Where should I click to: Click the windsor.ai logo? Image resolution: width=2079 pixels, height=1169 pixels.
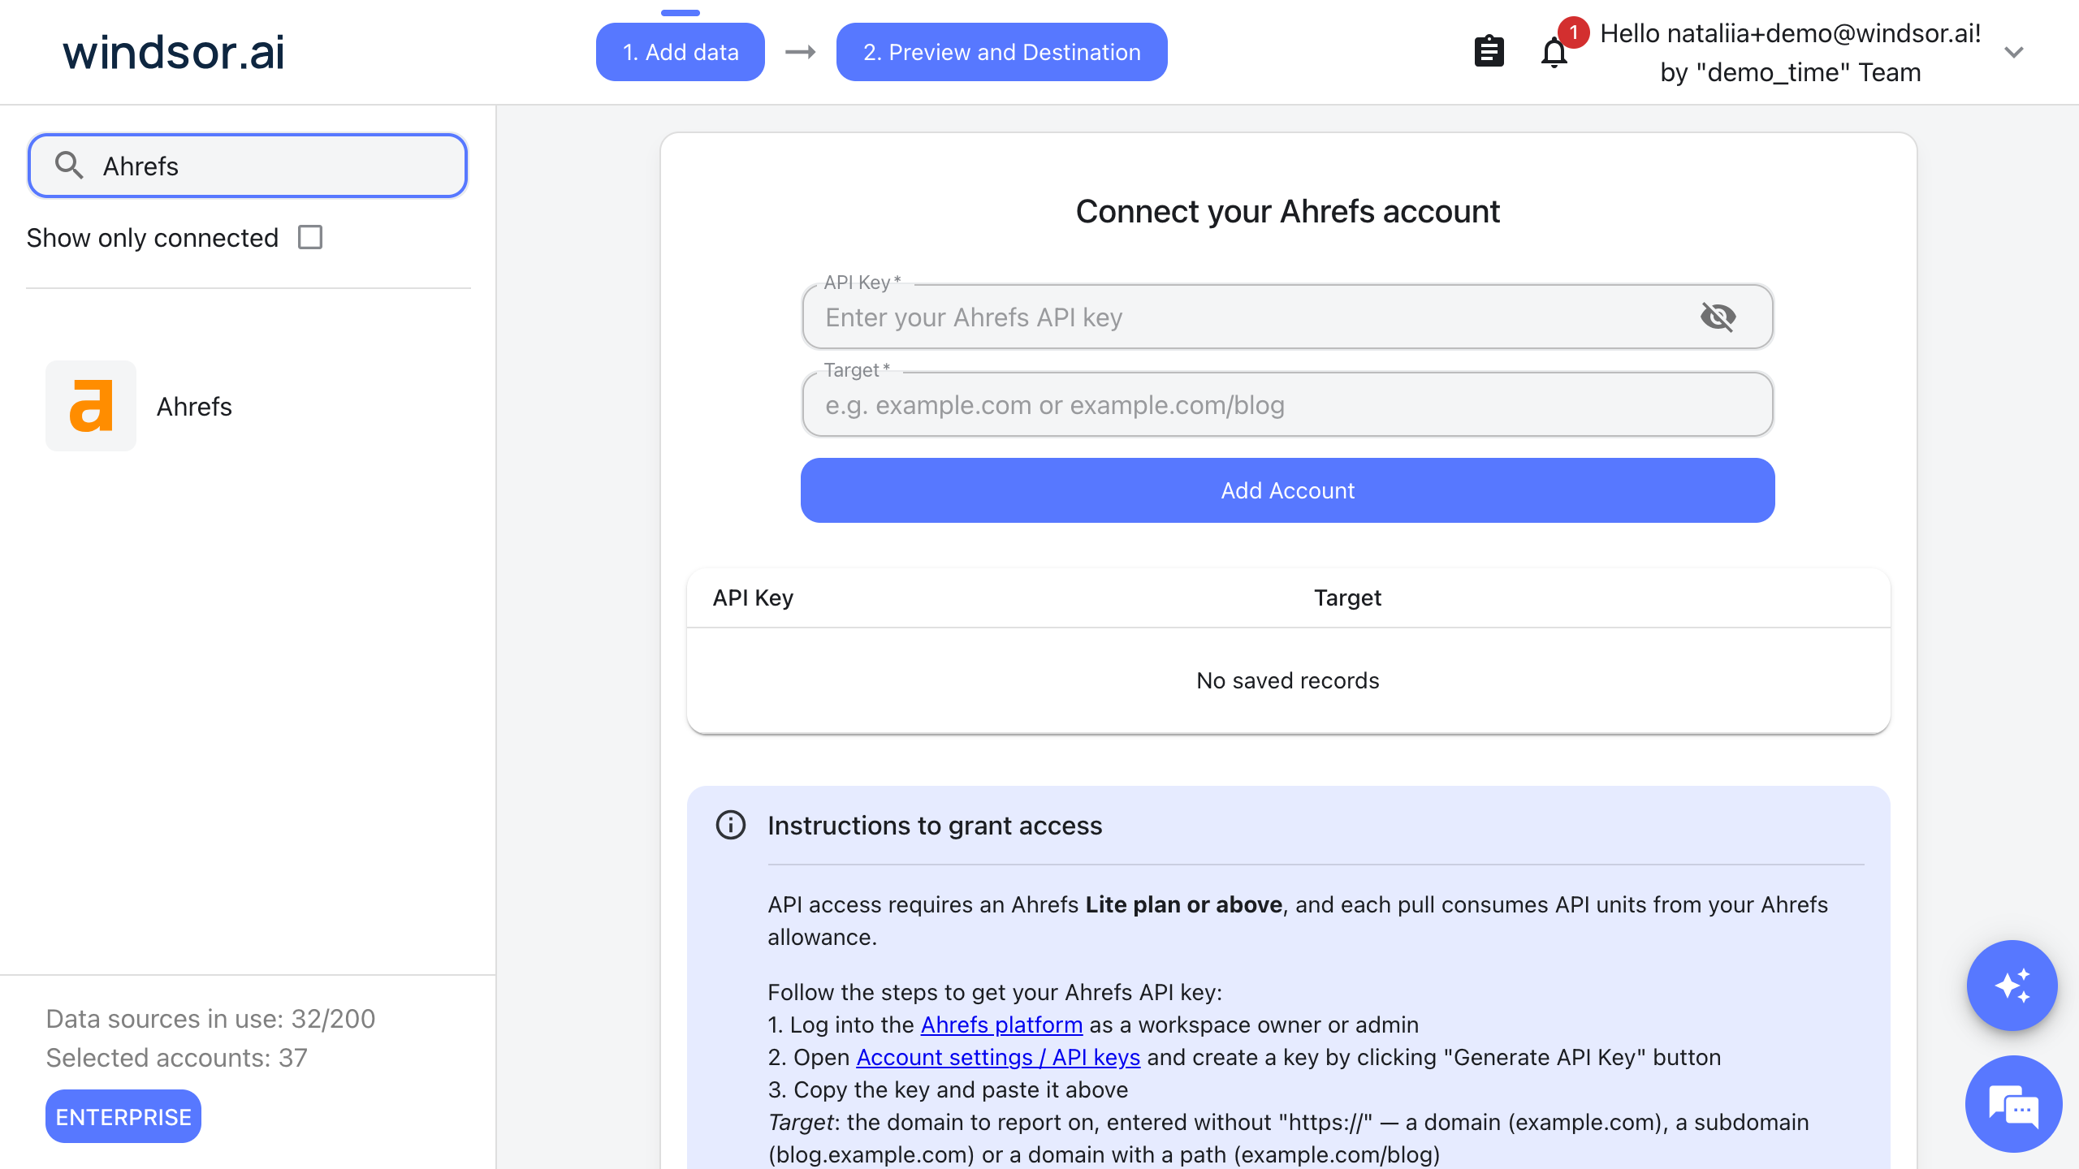(174, 52)
